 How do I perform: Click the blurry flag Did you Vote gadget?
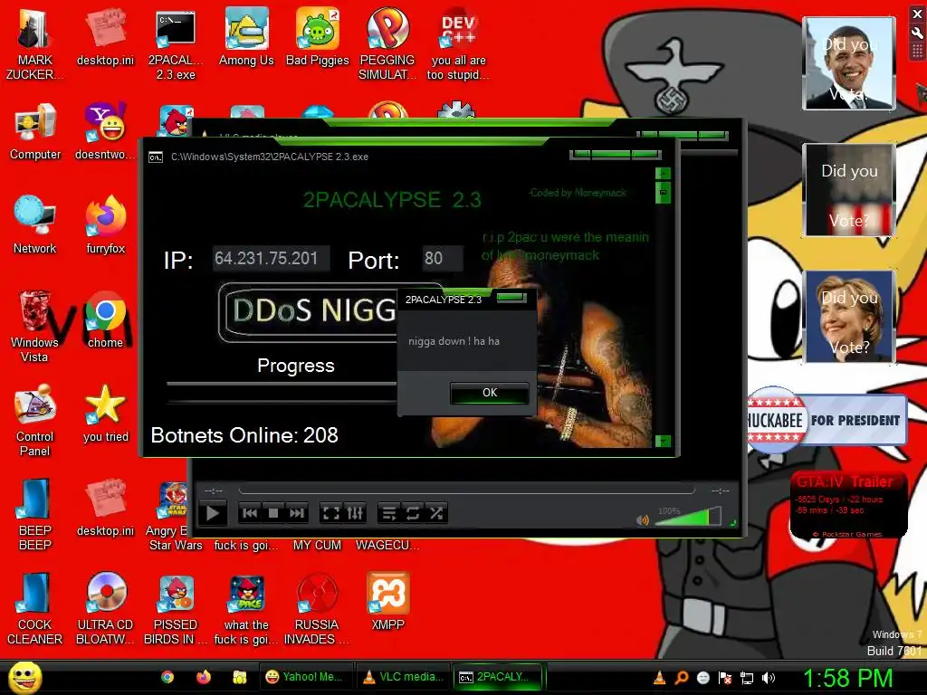(849, 190)
